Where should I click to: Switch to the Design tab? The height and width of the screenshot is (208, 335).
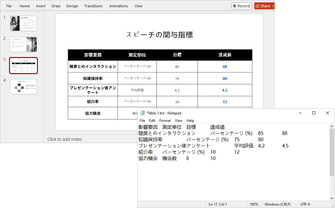(72, 6)
